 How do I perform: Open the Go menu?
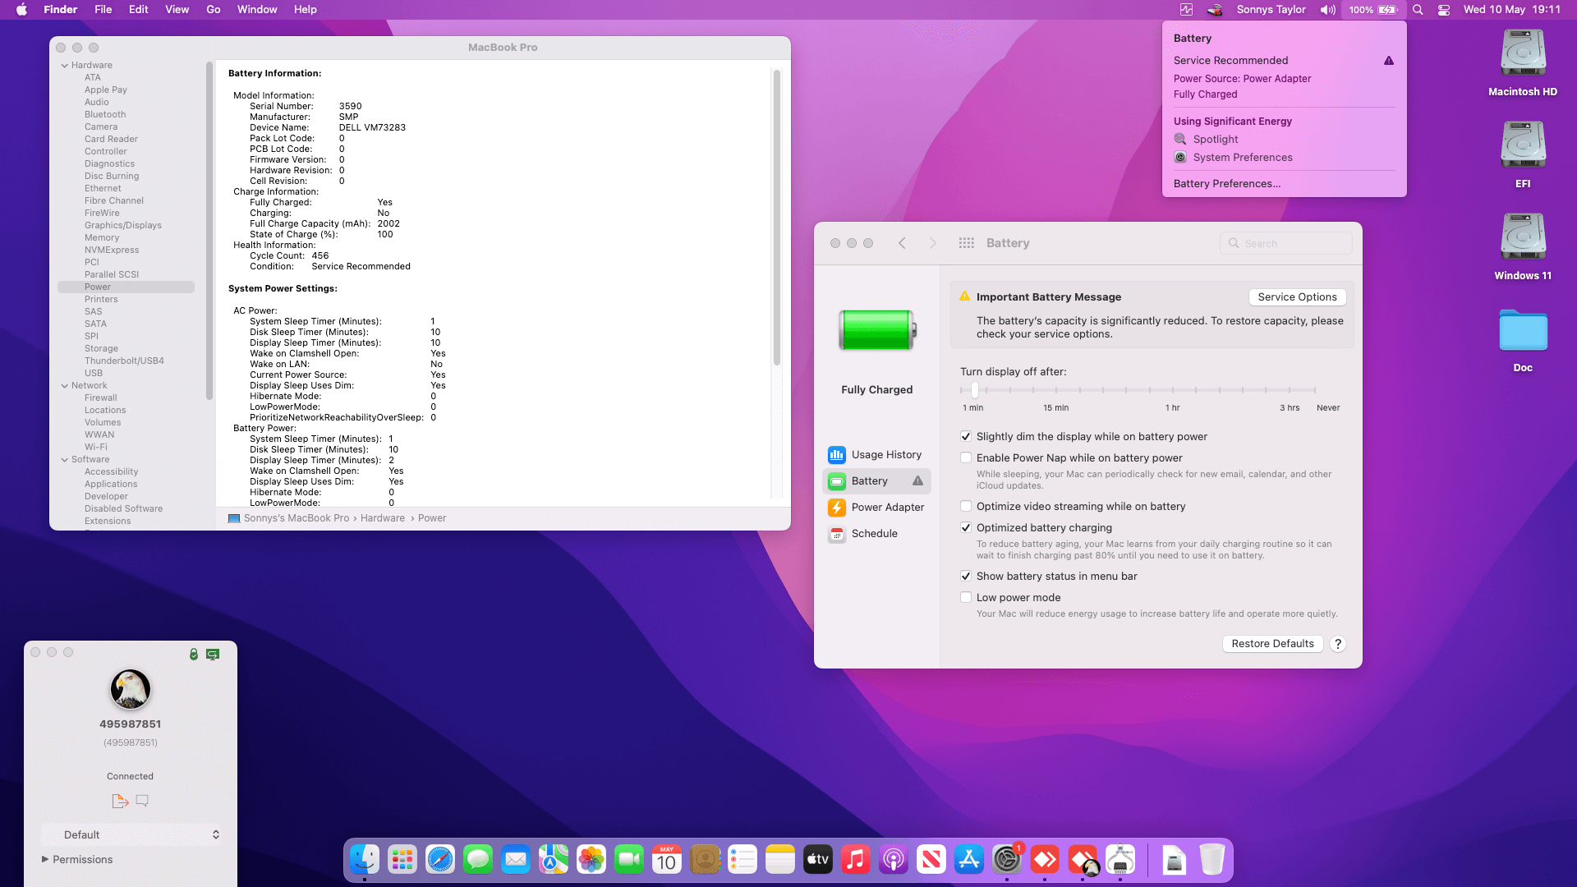pyautogui.click(x=214, y=10)
